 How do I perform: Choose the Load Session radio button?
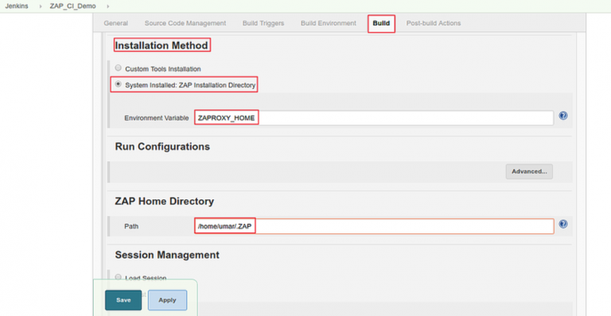click(118, 277)
